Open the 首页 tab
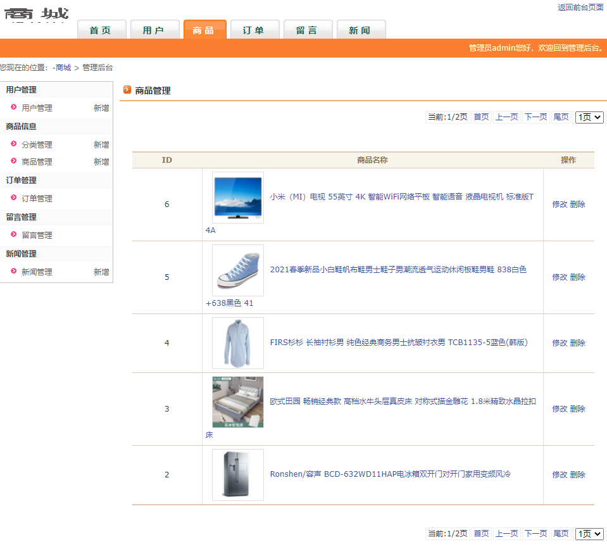The width and height of the screenshot is (607, 549). 102,30
